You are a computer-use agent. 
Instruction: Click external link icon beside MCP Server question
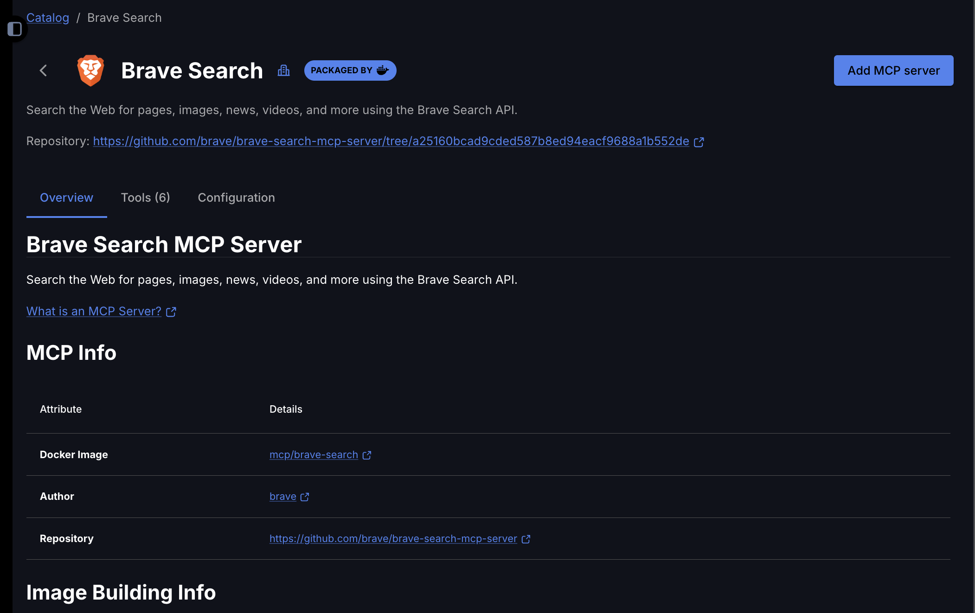pyautogui.click(x=171, y=312)
